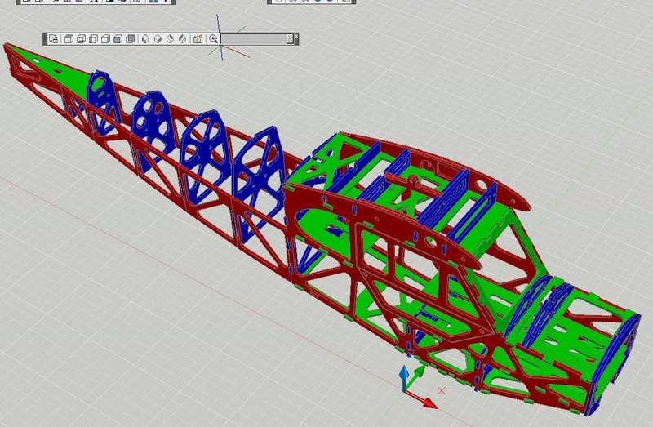The width and height of the screenshot is (653, 427).
Task: Switch to Back view cube icon
Action: (x=130, y=39)
